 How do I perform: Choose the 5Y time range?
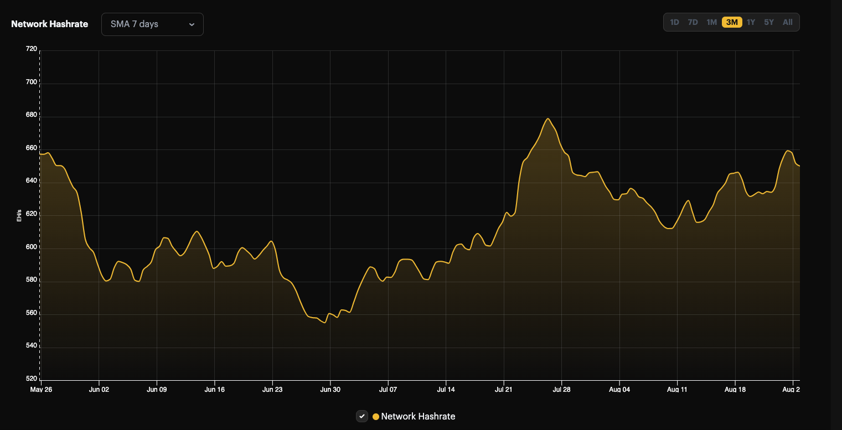(768, 22)
